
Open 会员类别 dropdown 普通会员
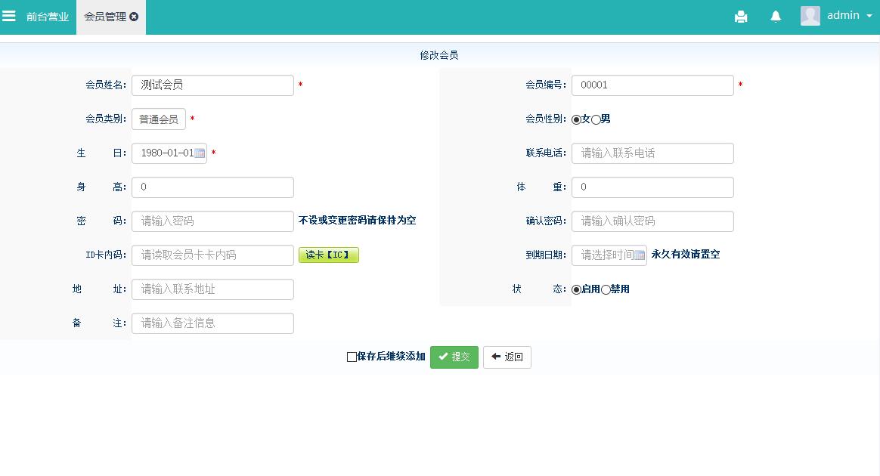159,119
